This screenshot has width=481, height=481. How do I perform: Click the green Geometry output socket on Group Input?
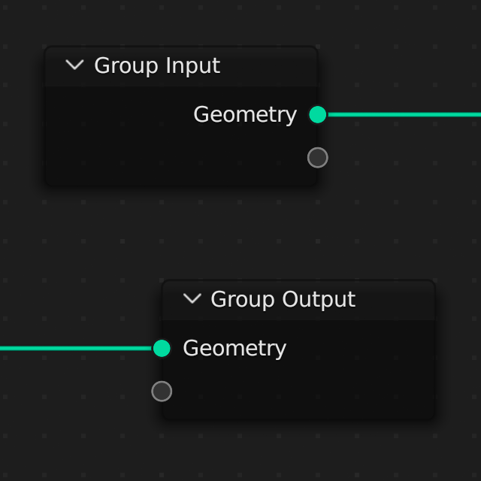tap(318, 115)
